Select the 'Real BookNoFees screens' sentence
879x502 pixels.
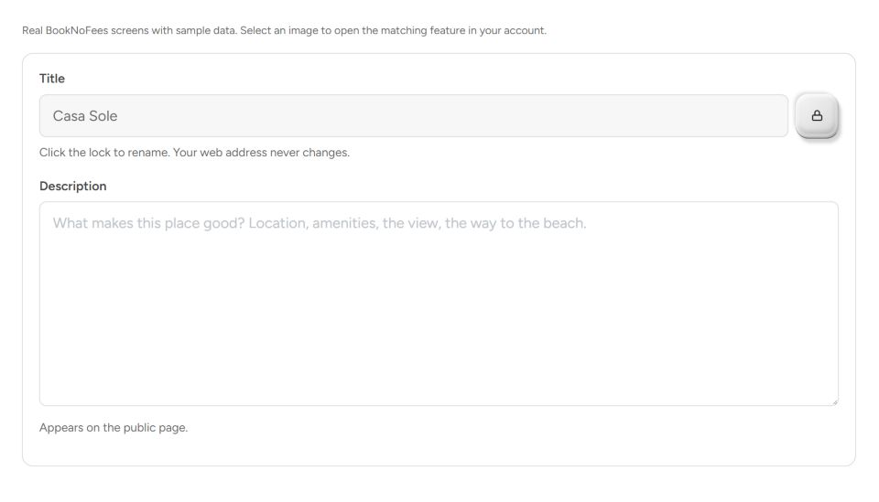coord(129,30)
